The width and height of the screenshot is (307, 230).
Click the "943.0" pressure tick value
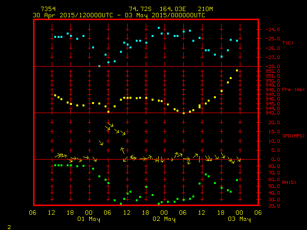tap(272, 113)
